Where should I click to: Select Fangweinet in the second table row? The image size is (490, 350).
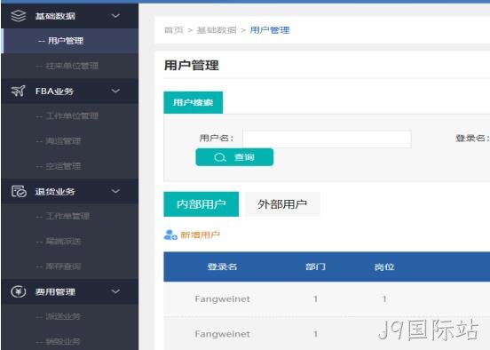coord(222,334)
